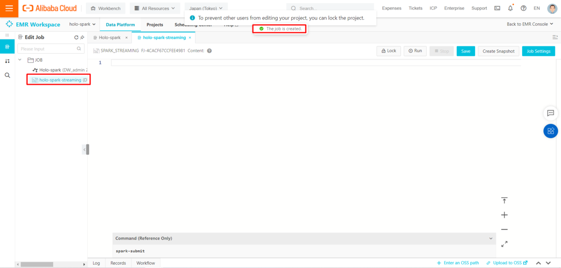The height and width of the screenshot is (268, 561).
Task: Toggle fullscreen editor with expand arrows
Action: (504, 244)
